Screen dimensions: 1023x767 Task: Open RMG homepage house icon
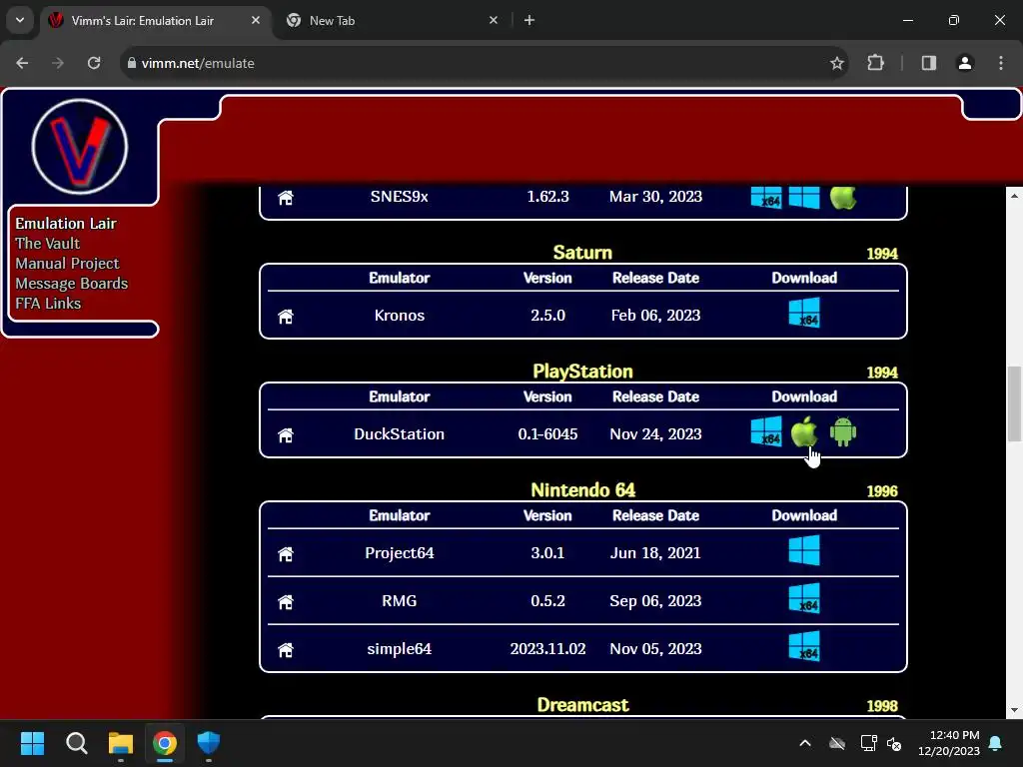pos(285,601)
